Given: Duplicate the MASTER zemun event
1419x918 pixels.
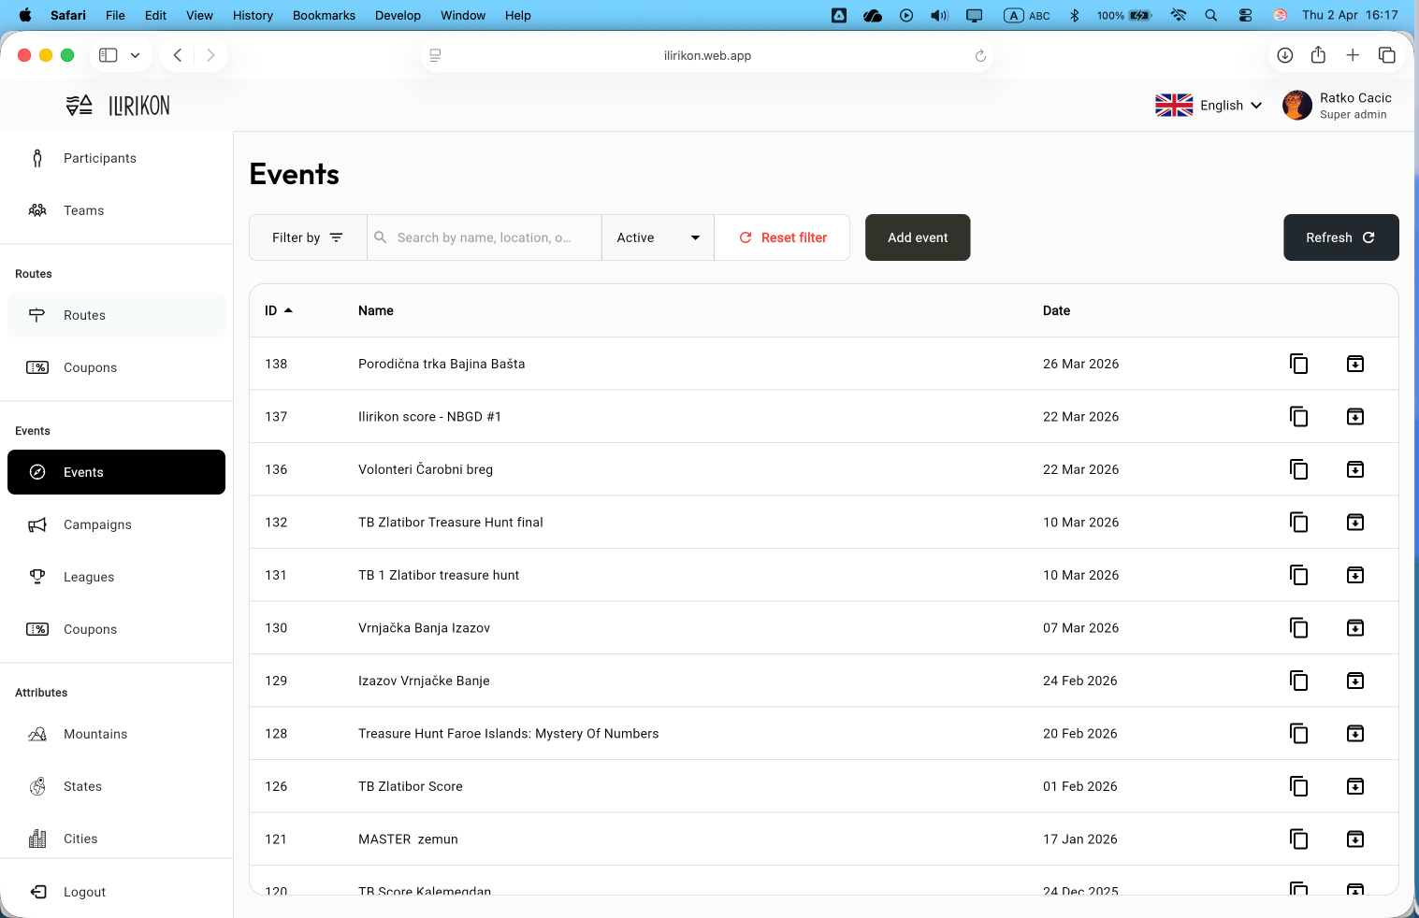Looking at the screenshot, I should [x=1298, y=839].
